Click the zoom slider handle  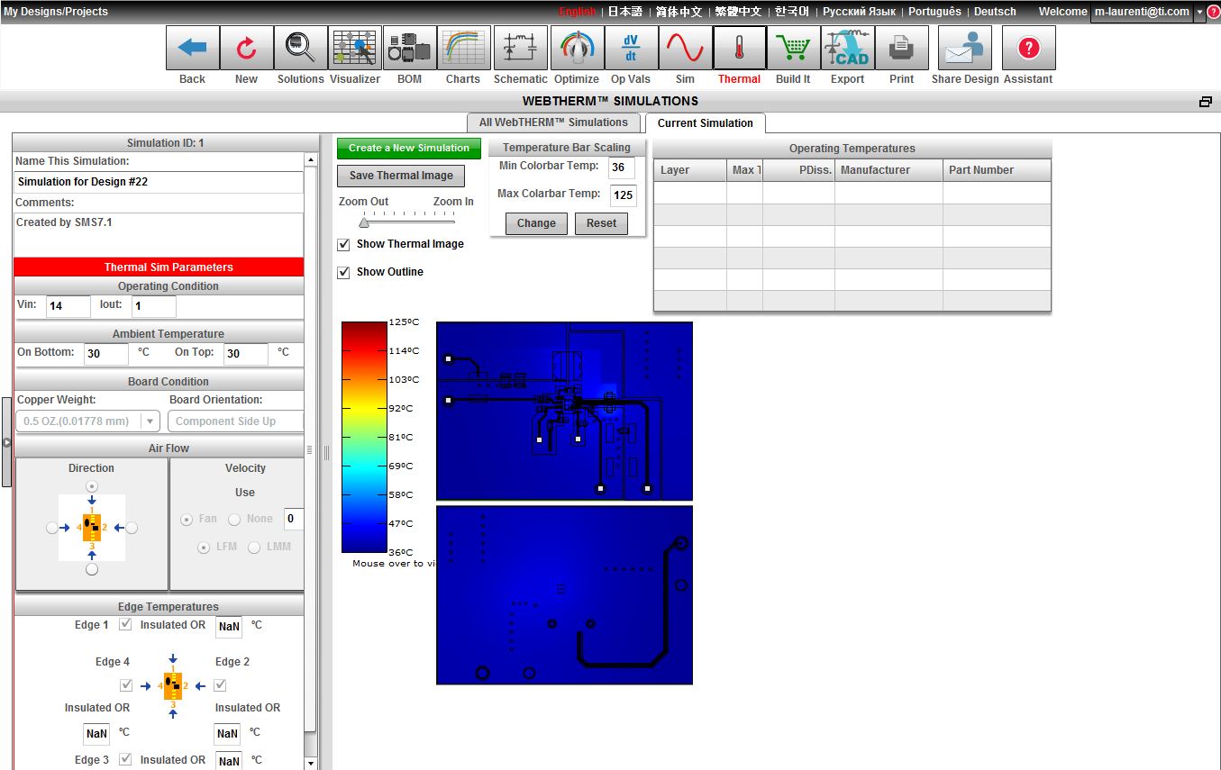[x=364, y=222]
